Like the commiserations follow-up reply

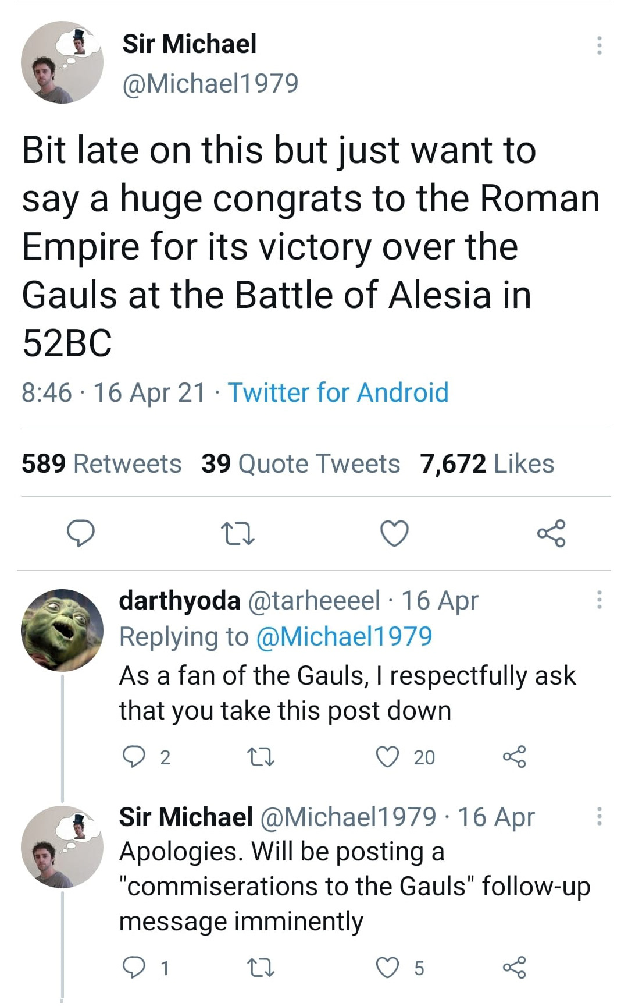[388, 968]
